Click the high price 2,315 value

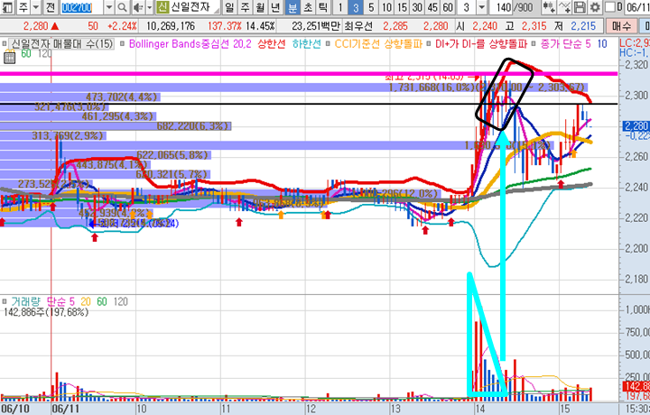point(534,26)
